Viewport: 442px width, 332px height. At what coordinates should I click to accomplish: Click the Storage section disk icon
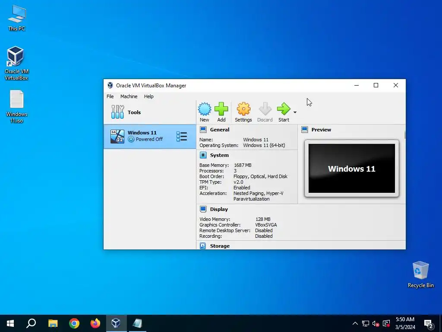click(x=203, y=246)
